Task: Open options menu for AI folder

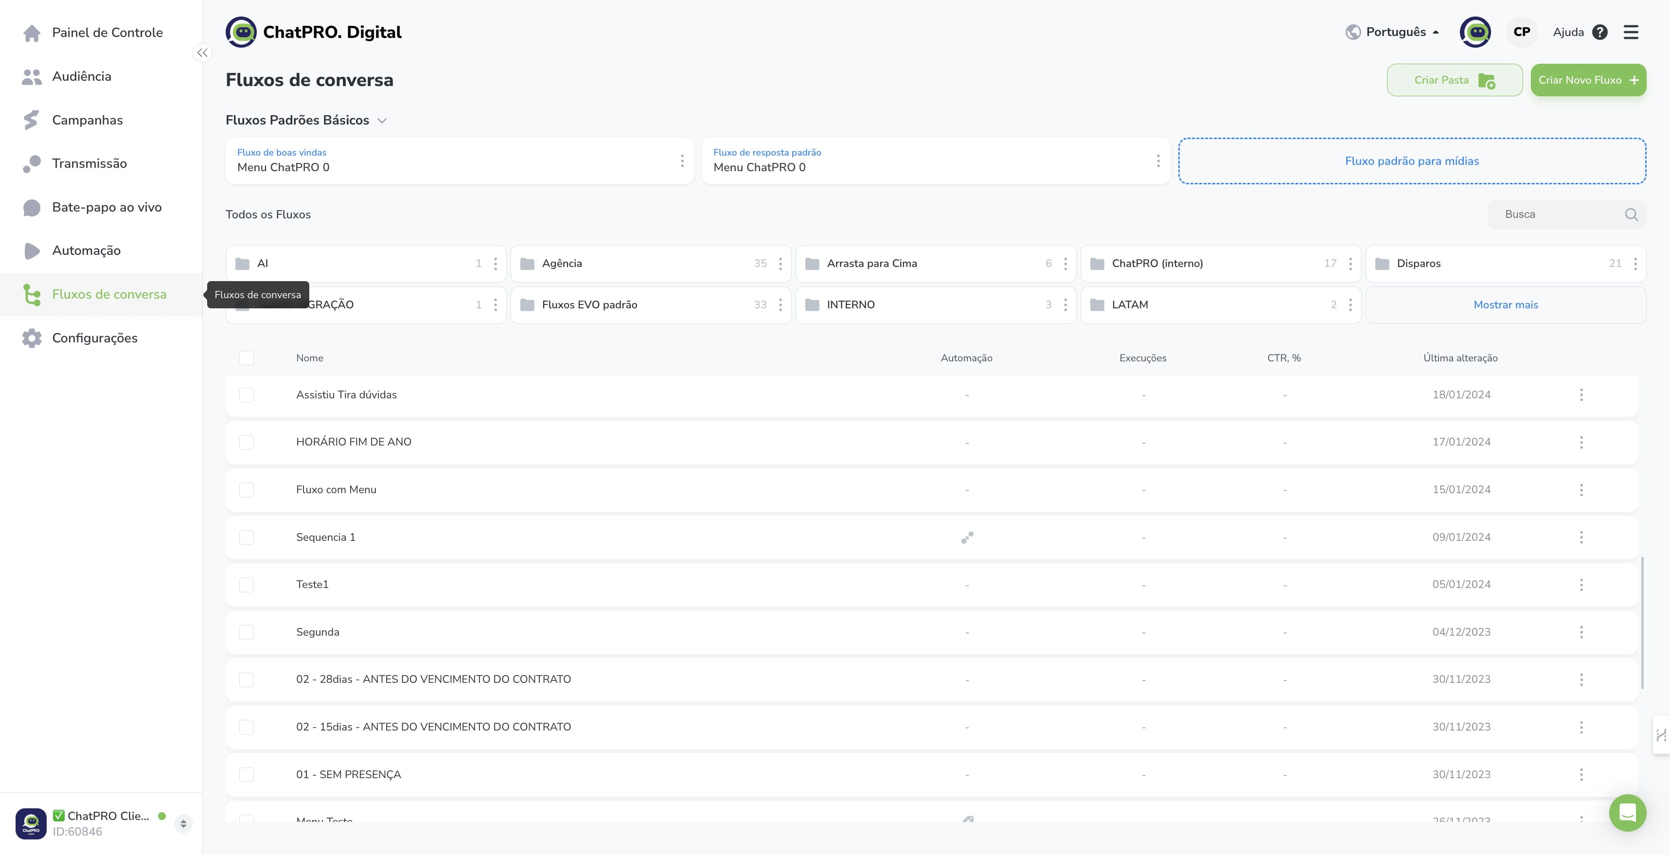Action: (495, 264)
